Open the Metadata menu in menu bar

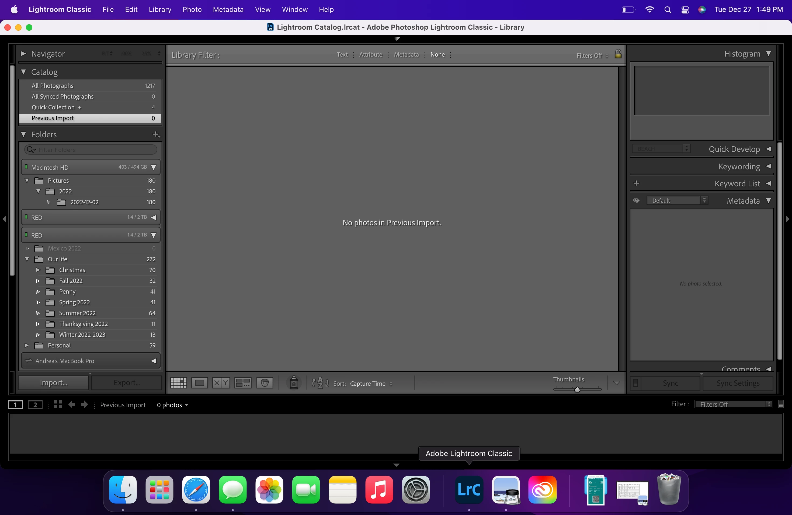(x=228, y=9)
